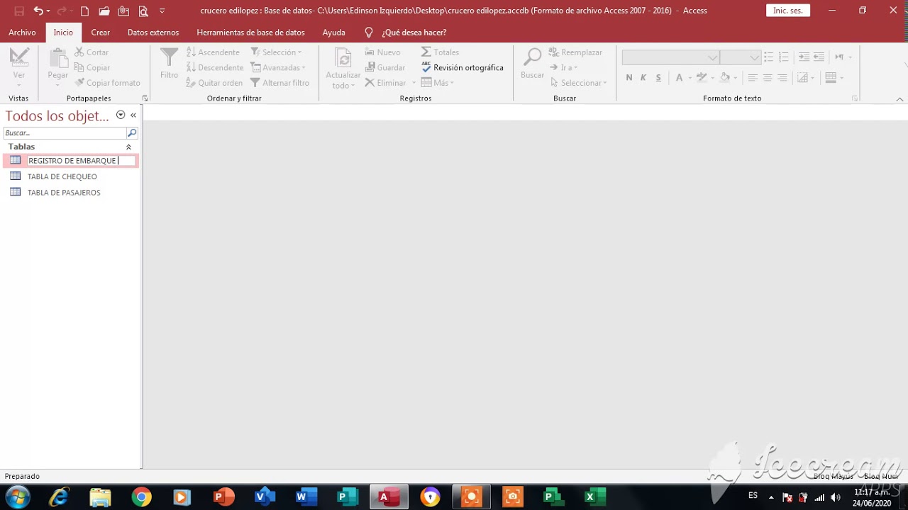
Task: Open the TABLA DE PASAJEROS table
Action: [x=64, y=193]
